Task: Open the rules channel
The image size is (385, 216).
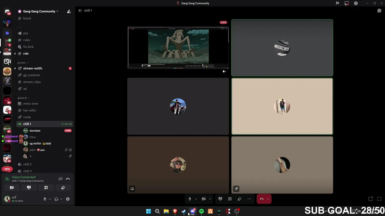Action: pos(45,40)
